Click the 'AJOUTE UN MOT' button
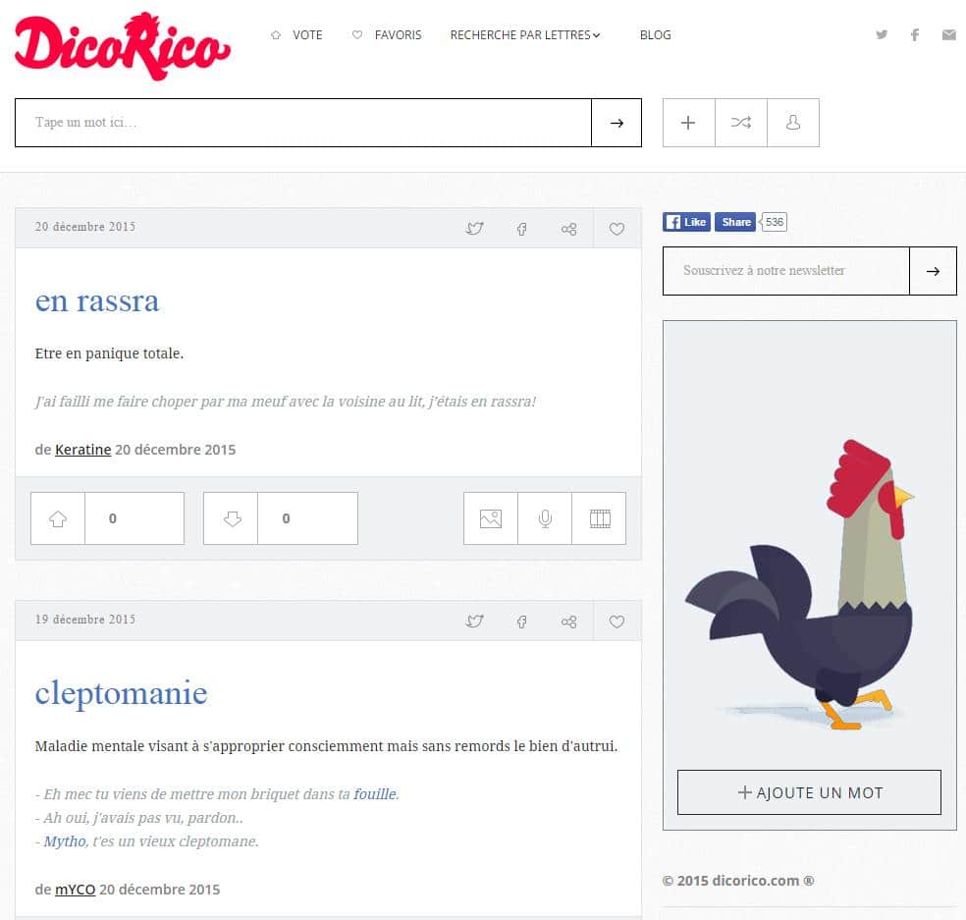Viewport: 966px width, 920px height. click(809, 792)
